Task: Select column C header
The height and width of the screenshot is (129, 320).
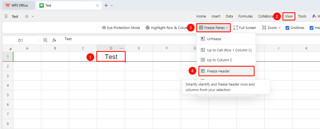Action: 83,48
